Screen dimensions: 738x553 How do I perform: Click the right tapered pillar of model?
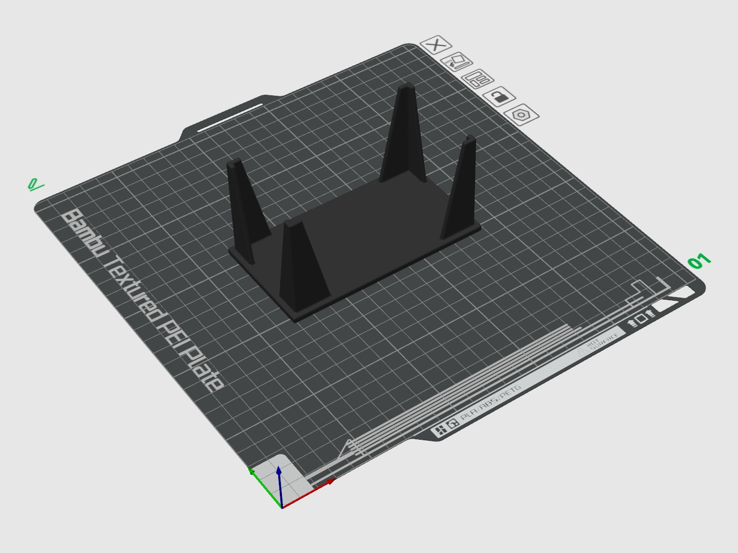tap(460, 185)
